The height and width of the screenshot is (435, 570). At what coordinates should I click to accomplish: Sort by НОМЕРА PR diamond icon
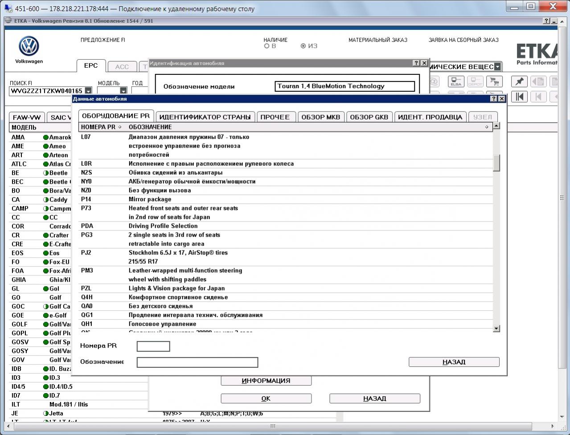(x=120, y=127)
